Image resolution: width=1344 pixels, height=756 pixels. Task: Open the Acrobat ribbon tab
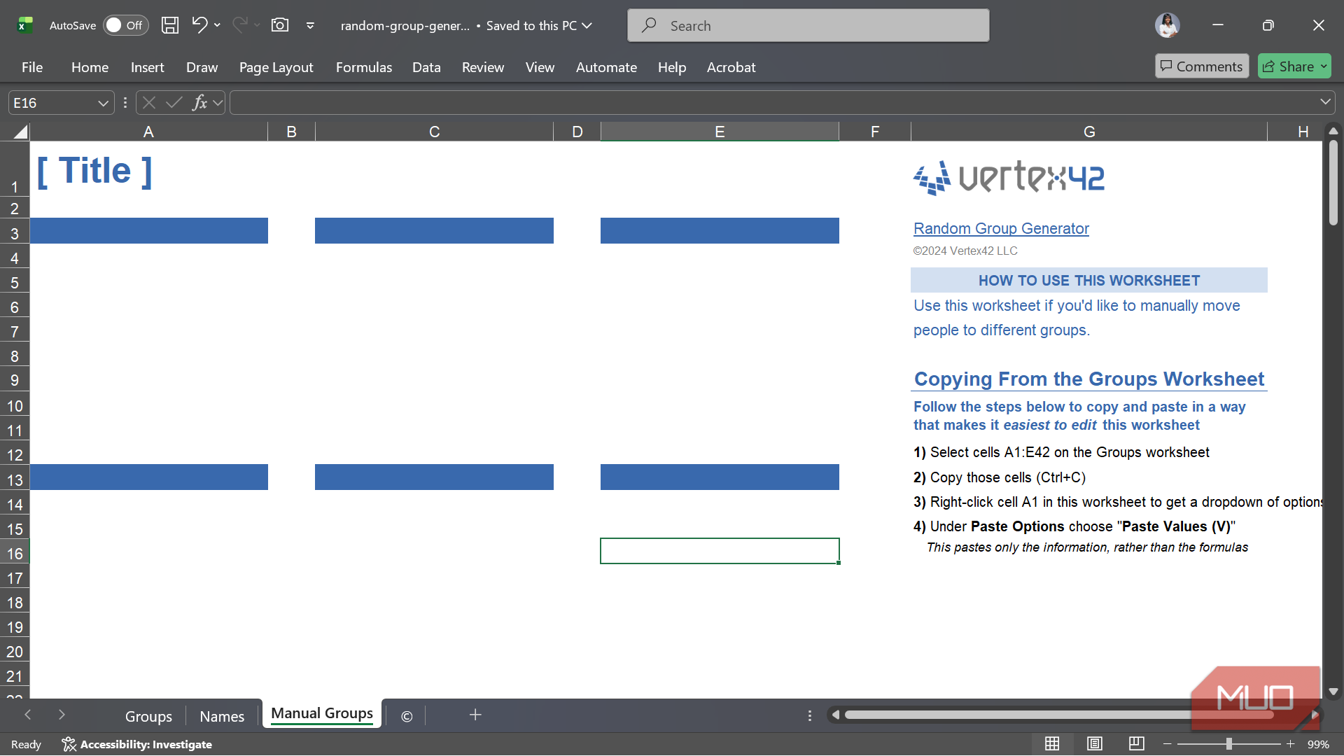click(731, 67)
